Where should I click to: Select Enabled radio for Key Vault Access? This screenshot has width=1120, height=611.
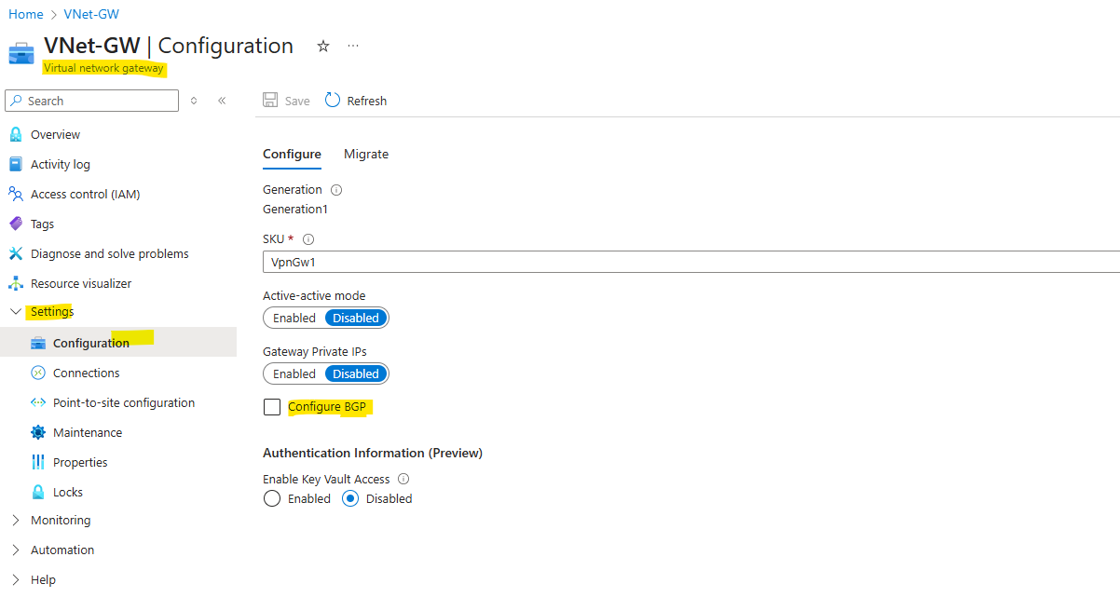click(272, 498)
